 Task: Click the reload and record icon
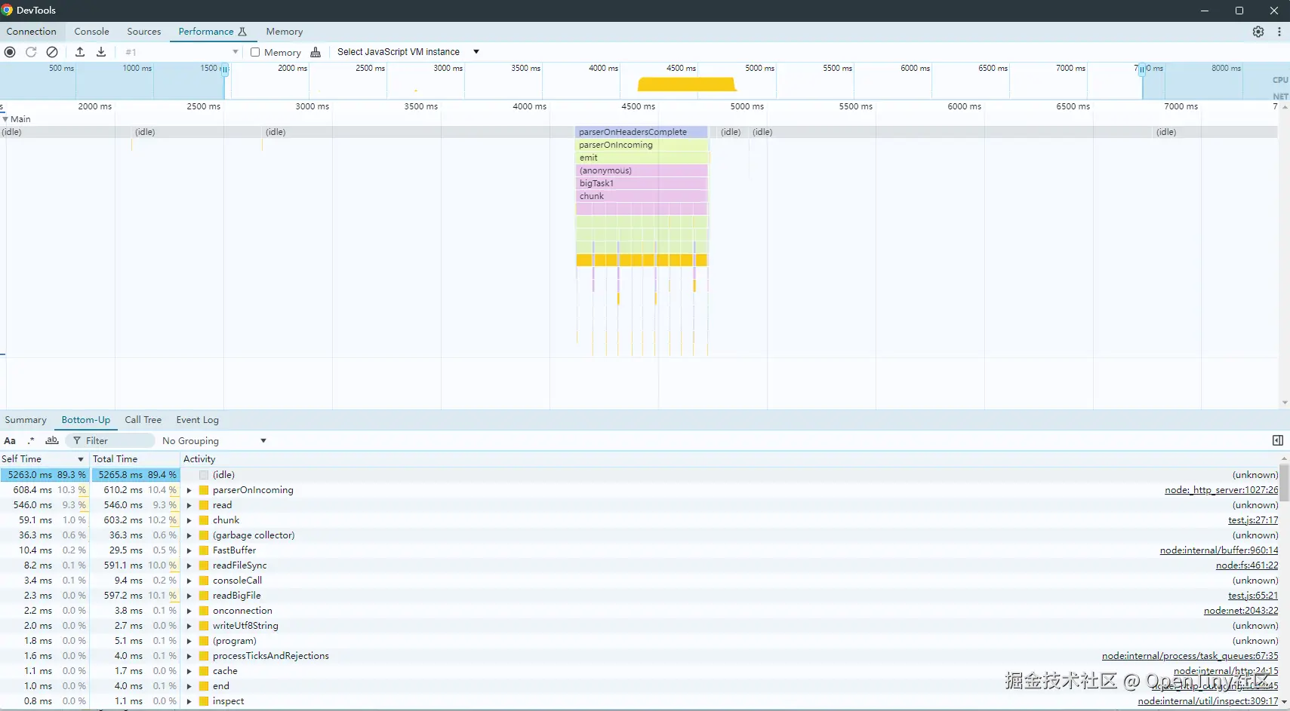pyautogui.click(x=31, y=52)
